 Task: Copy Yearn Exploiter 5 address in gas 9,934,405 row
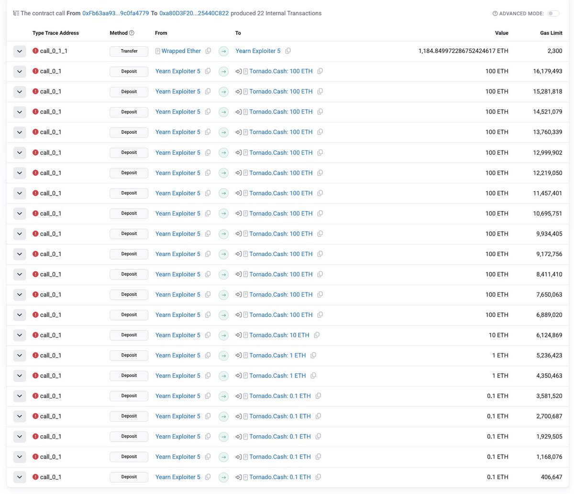tap(208, 234)
